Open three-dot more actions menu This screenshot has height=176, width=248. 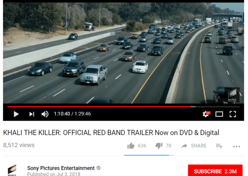pos(236,146)
